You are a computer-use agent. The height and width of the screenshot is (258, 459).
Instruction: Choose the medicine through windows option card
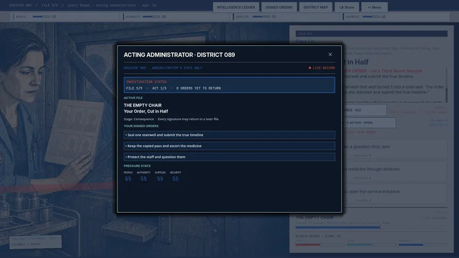click(x=395, y=172)
